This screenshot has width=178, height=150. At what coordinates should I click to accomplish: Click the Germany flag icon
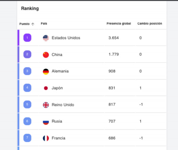(46, 72)
